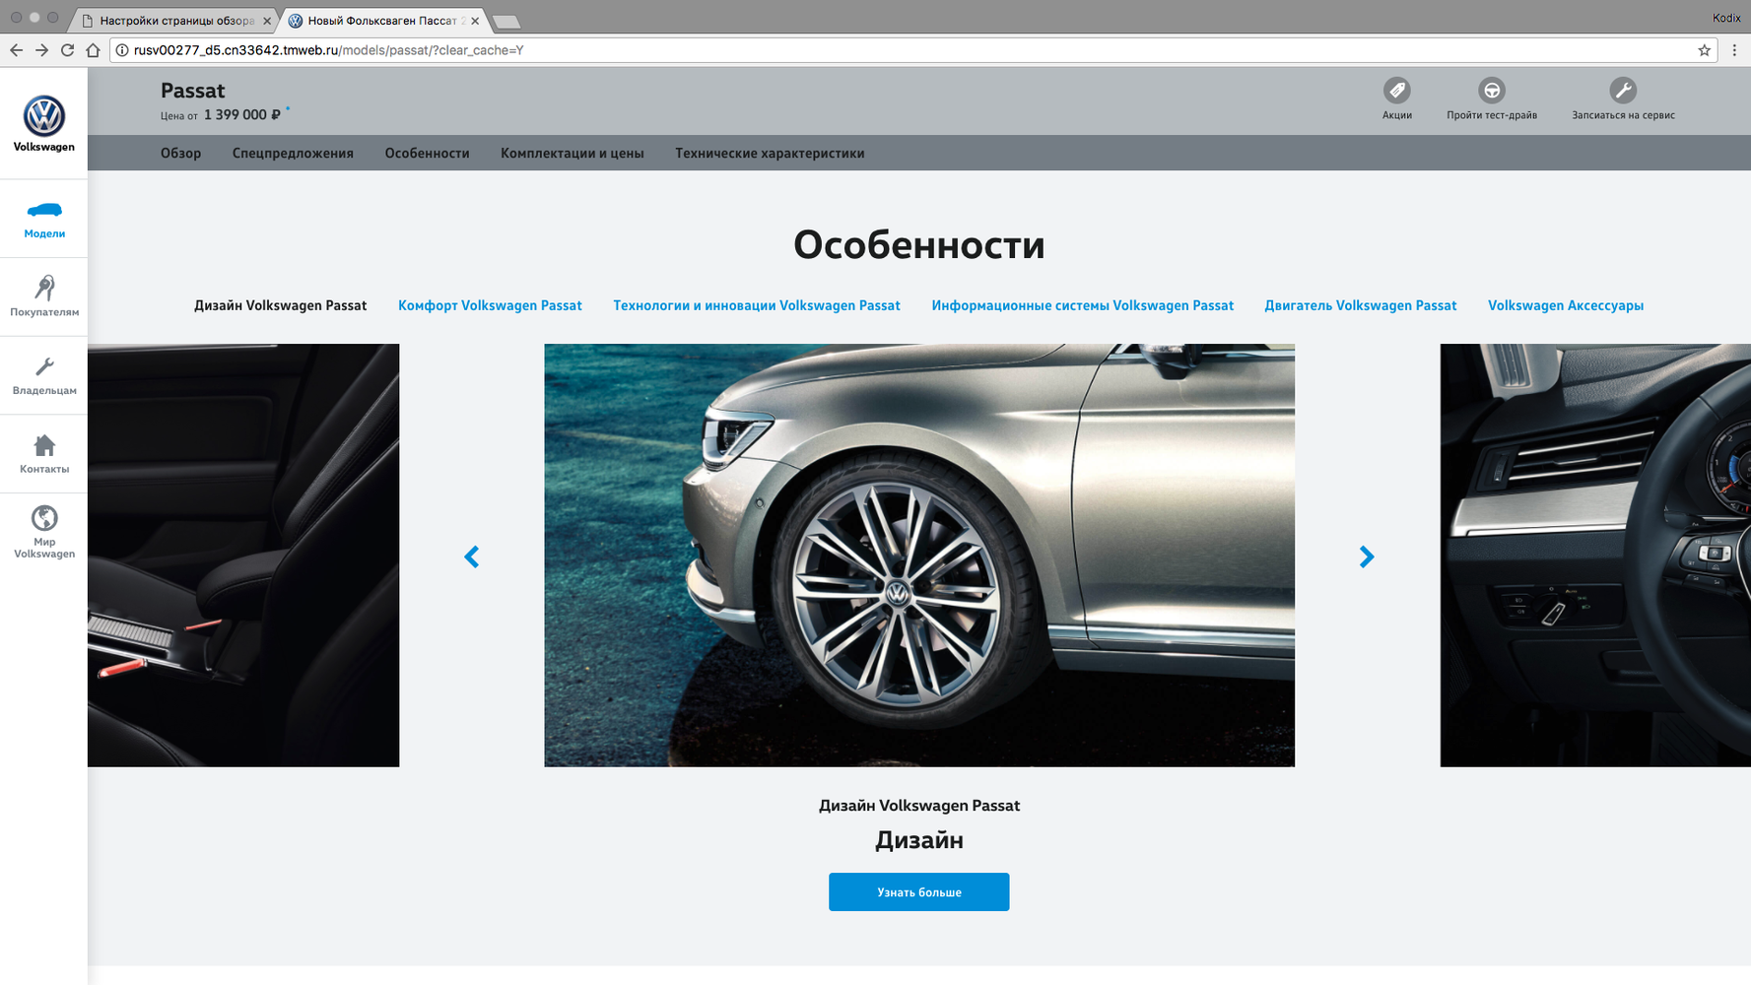The height and width of the screenshot is (985, 1751).
Task: Click the site info icon in the address bar
Action: (122, 50)
